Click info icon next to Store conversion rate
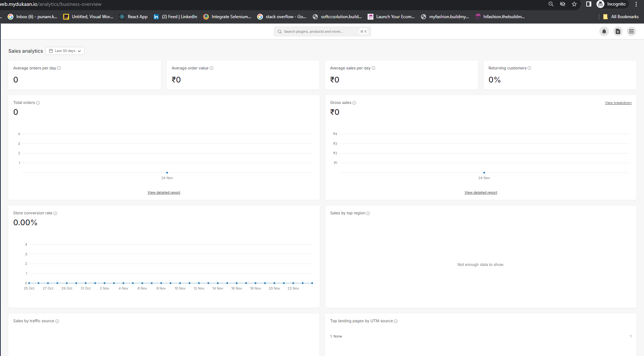The width and height of the screenshot is (644, 356). (56, 213)
